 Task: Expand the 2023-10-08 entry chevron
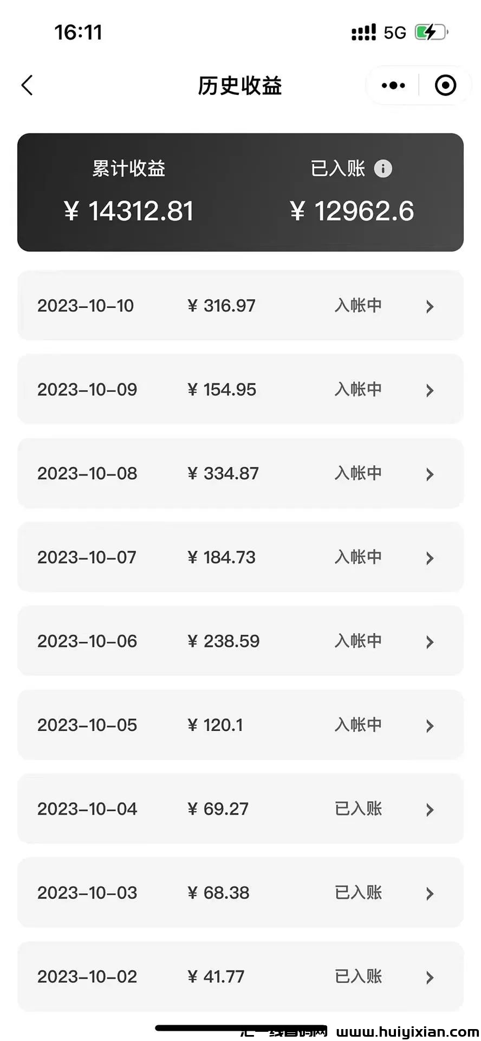(430, 474)
